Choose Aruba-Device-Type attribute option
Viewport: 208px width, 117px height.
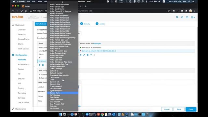tap(63, 7)
